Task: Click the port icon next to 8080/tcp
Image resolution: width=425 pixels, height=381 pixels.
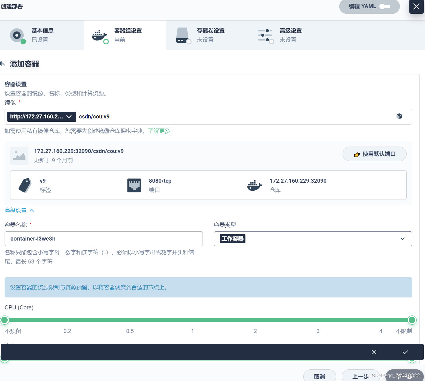Action: pyautogui.click(x=134, y=185)
